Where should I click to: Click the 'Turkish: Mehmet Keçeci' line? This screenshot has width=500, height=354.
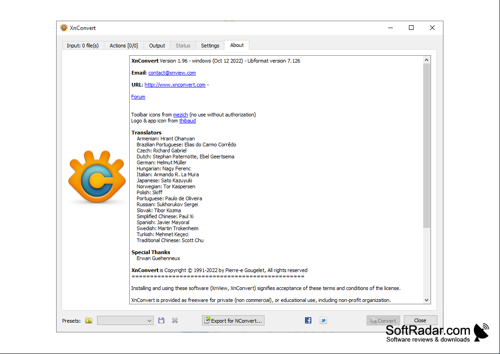point(162,235)
